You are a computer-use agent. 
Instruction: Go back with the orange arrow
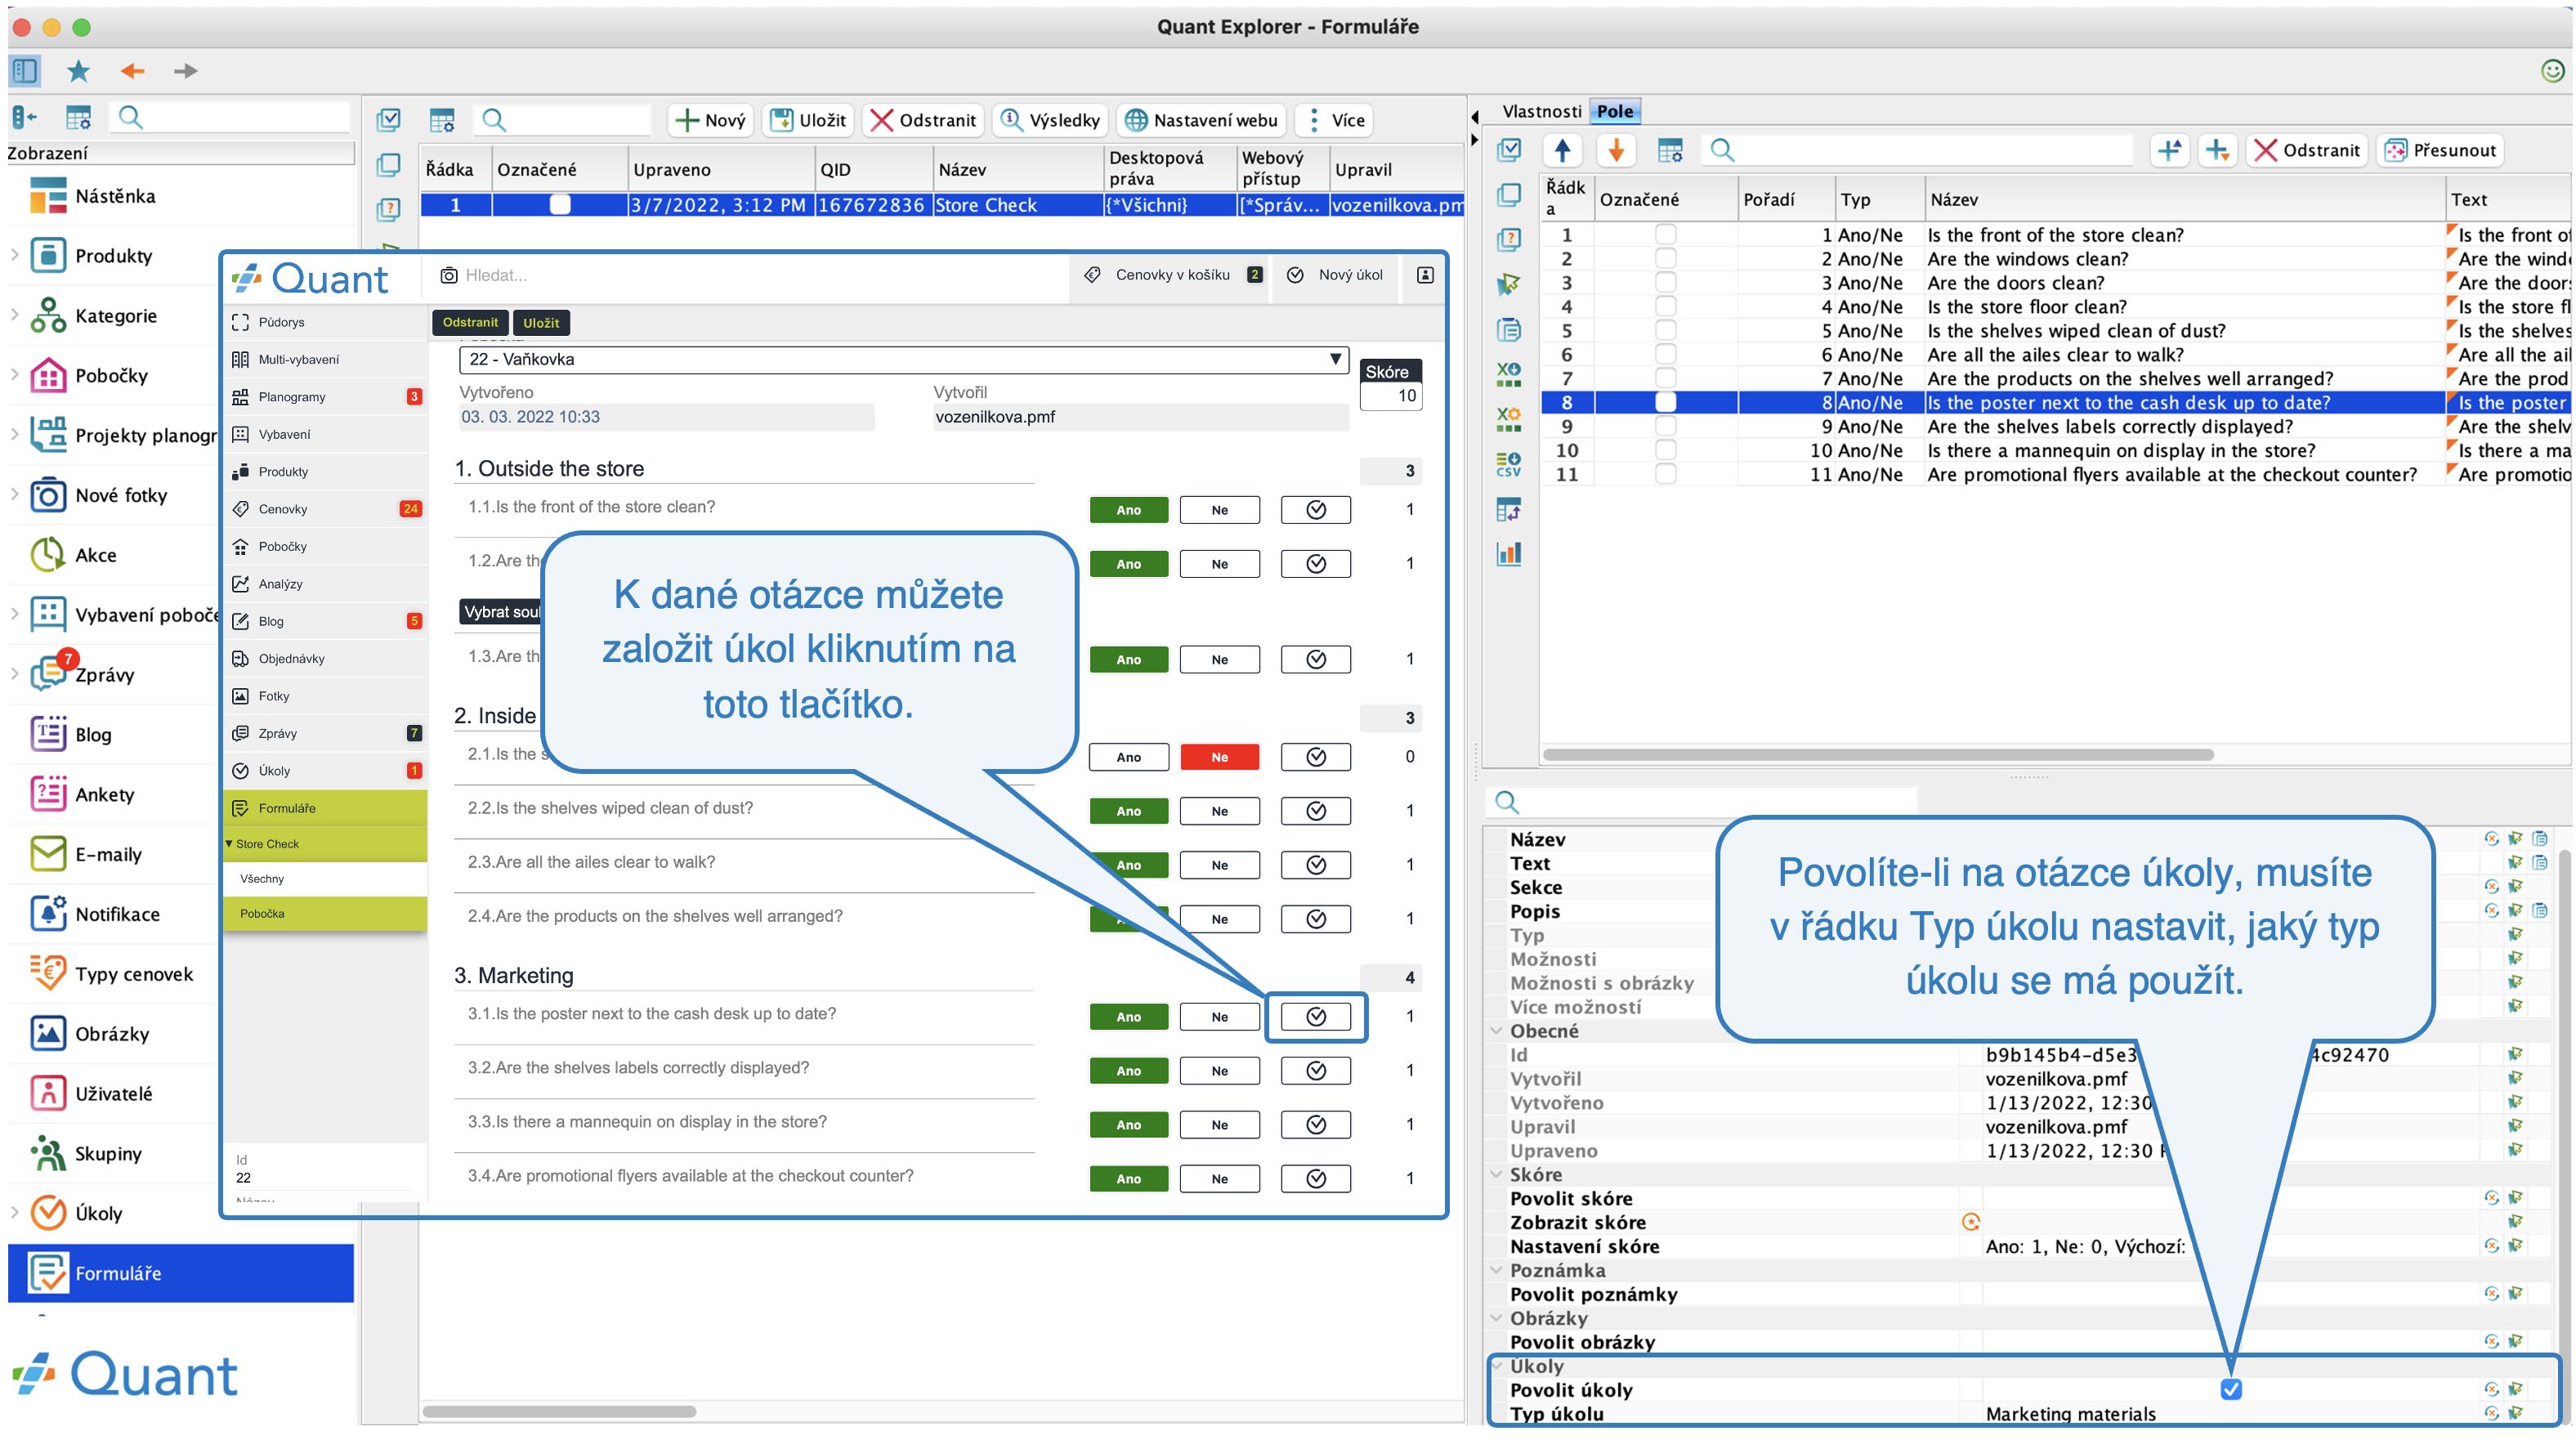132,71
